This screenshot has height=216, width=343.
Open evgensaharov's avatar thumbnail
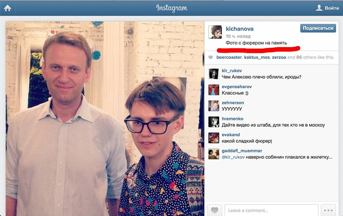click(214, 90)
